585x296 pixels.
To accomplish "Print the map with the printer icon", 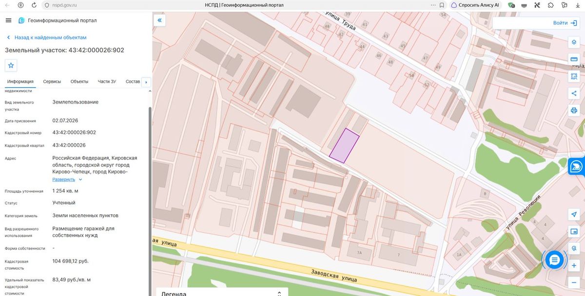I will (x=574, y=111).
